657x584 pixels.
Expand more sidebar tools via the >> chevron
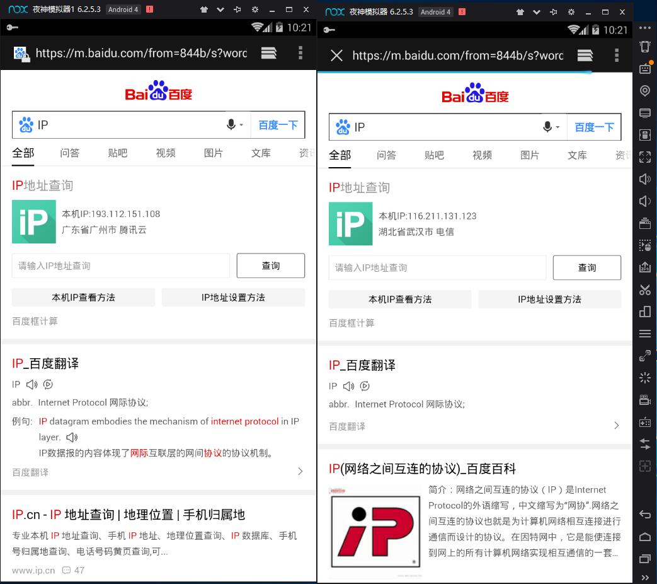(x=645, y=577)
